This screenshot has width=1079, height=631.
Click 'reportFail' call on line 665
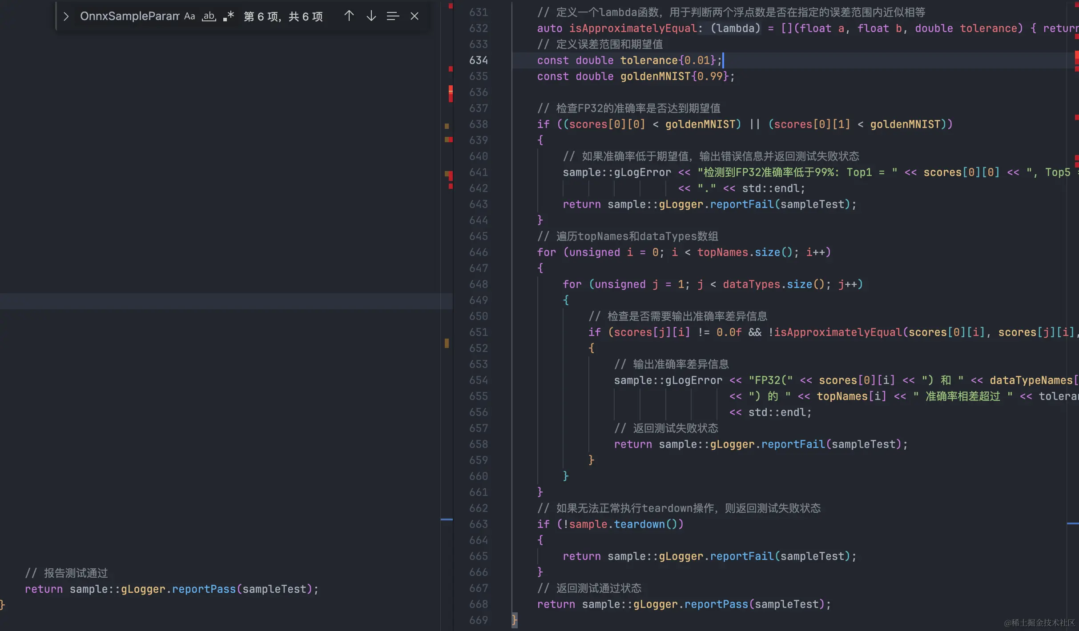point(742,556)
